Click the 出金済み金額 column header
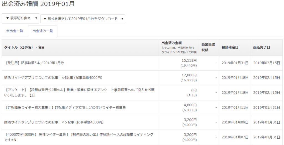 pos(171,43)
